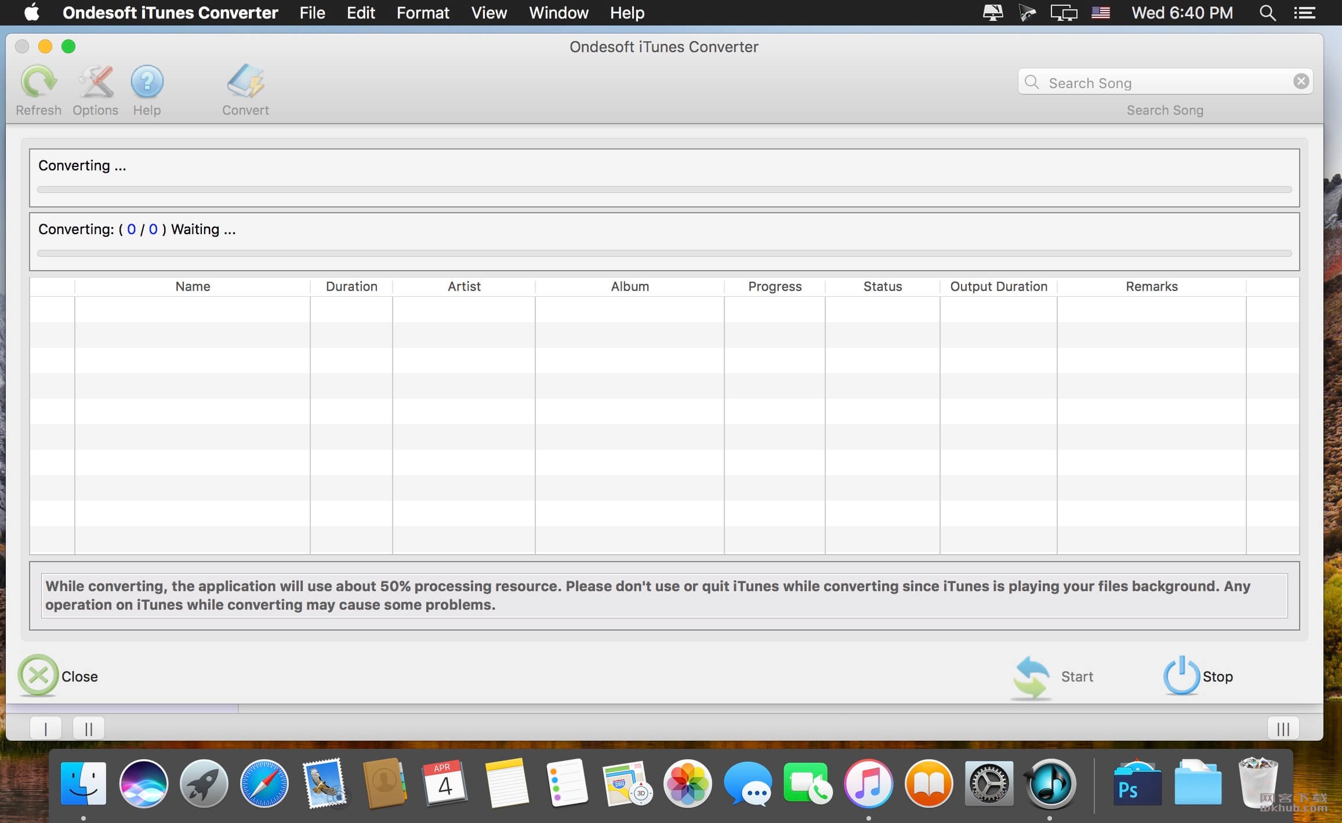The image size is (1342, 823).
Task: Click the Output Duration column header
Action: [999, 286]
